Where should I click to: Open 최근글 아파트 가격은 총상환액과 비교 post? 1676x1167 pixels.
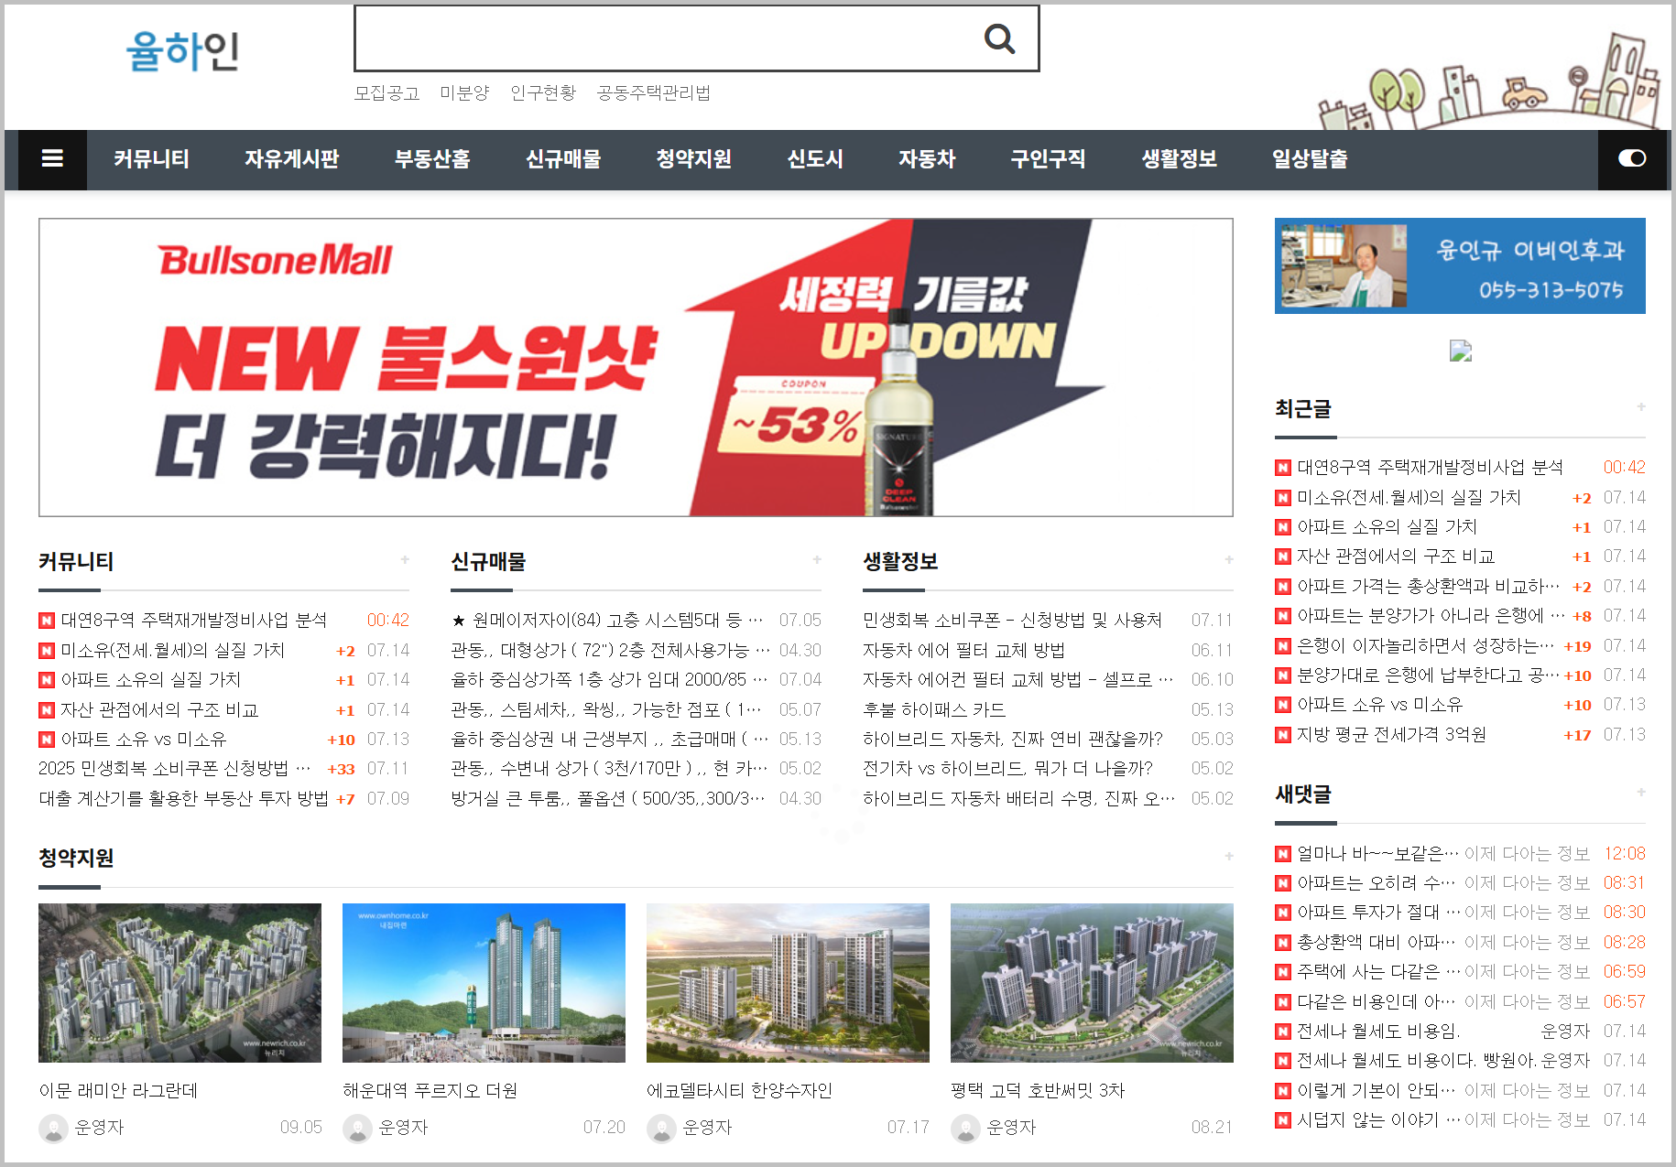[x=1428, y=587]
